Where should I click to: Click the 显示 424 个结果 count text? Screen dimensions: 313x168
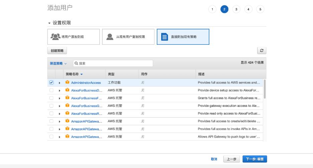[252, 62]
